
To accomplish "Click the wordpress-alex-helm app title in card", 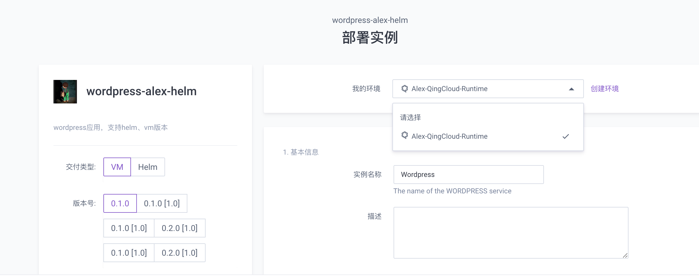I will [x=141, y=91].
